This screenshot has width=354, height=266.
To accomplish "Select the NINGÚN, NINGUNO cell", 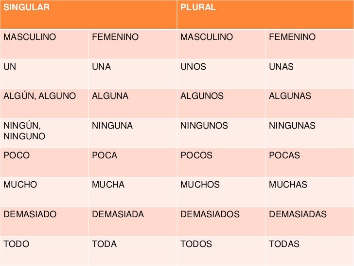I will tap(44, 133).
